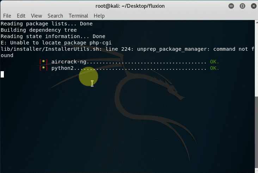
Task: Click the white terminal cursor block
Action: coord(2,74)
